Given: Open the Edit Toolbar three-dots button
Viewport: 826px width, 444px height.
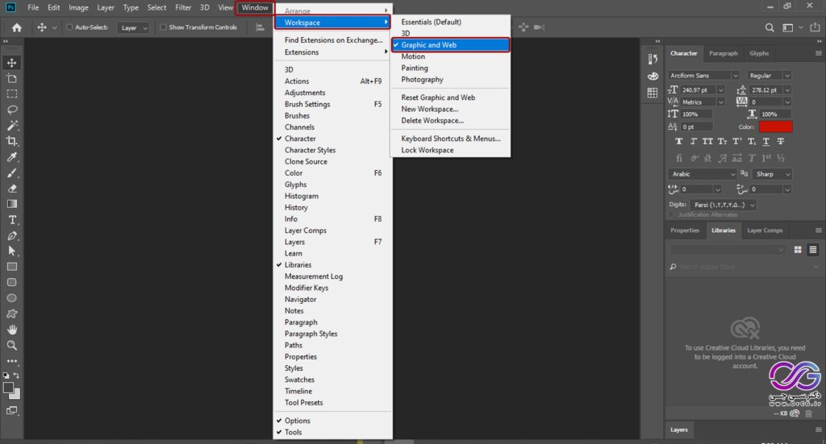Looking at the screenshot, I should point(11,362).
